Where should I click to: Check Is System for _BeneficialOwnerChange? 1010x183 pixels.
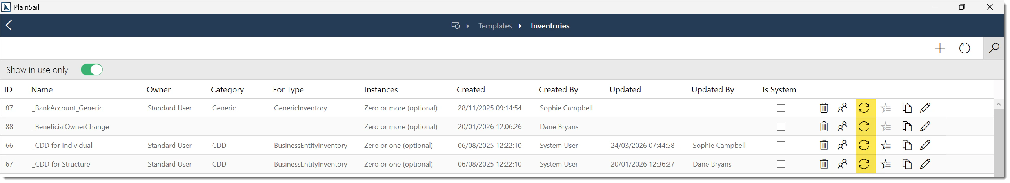click(781, 126)
